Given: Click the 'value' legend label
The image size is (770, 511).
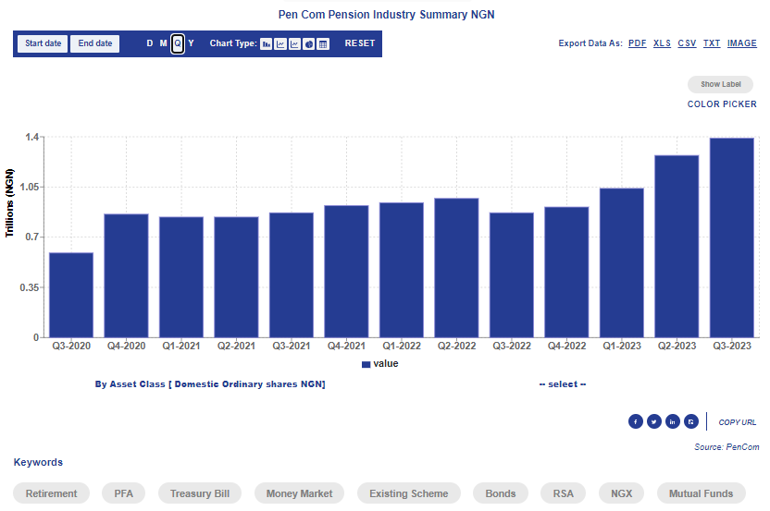Looking at the screenshot, I should (386, 364).
